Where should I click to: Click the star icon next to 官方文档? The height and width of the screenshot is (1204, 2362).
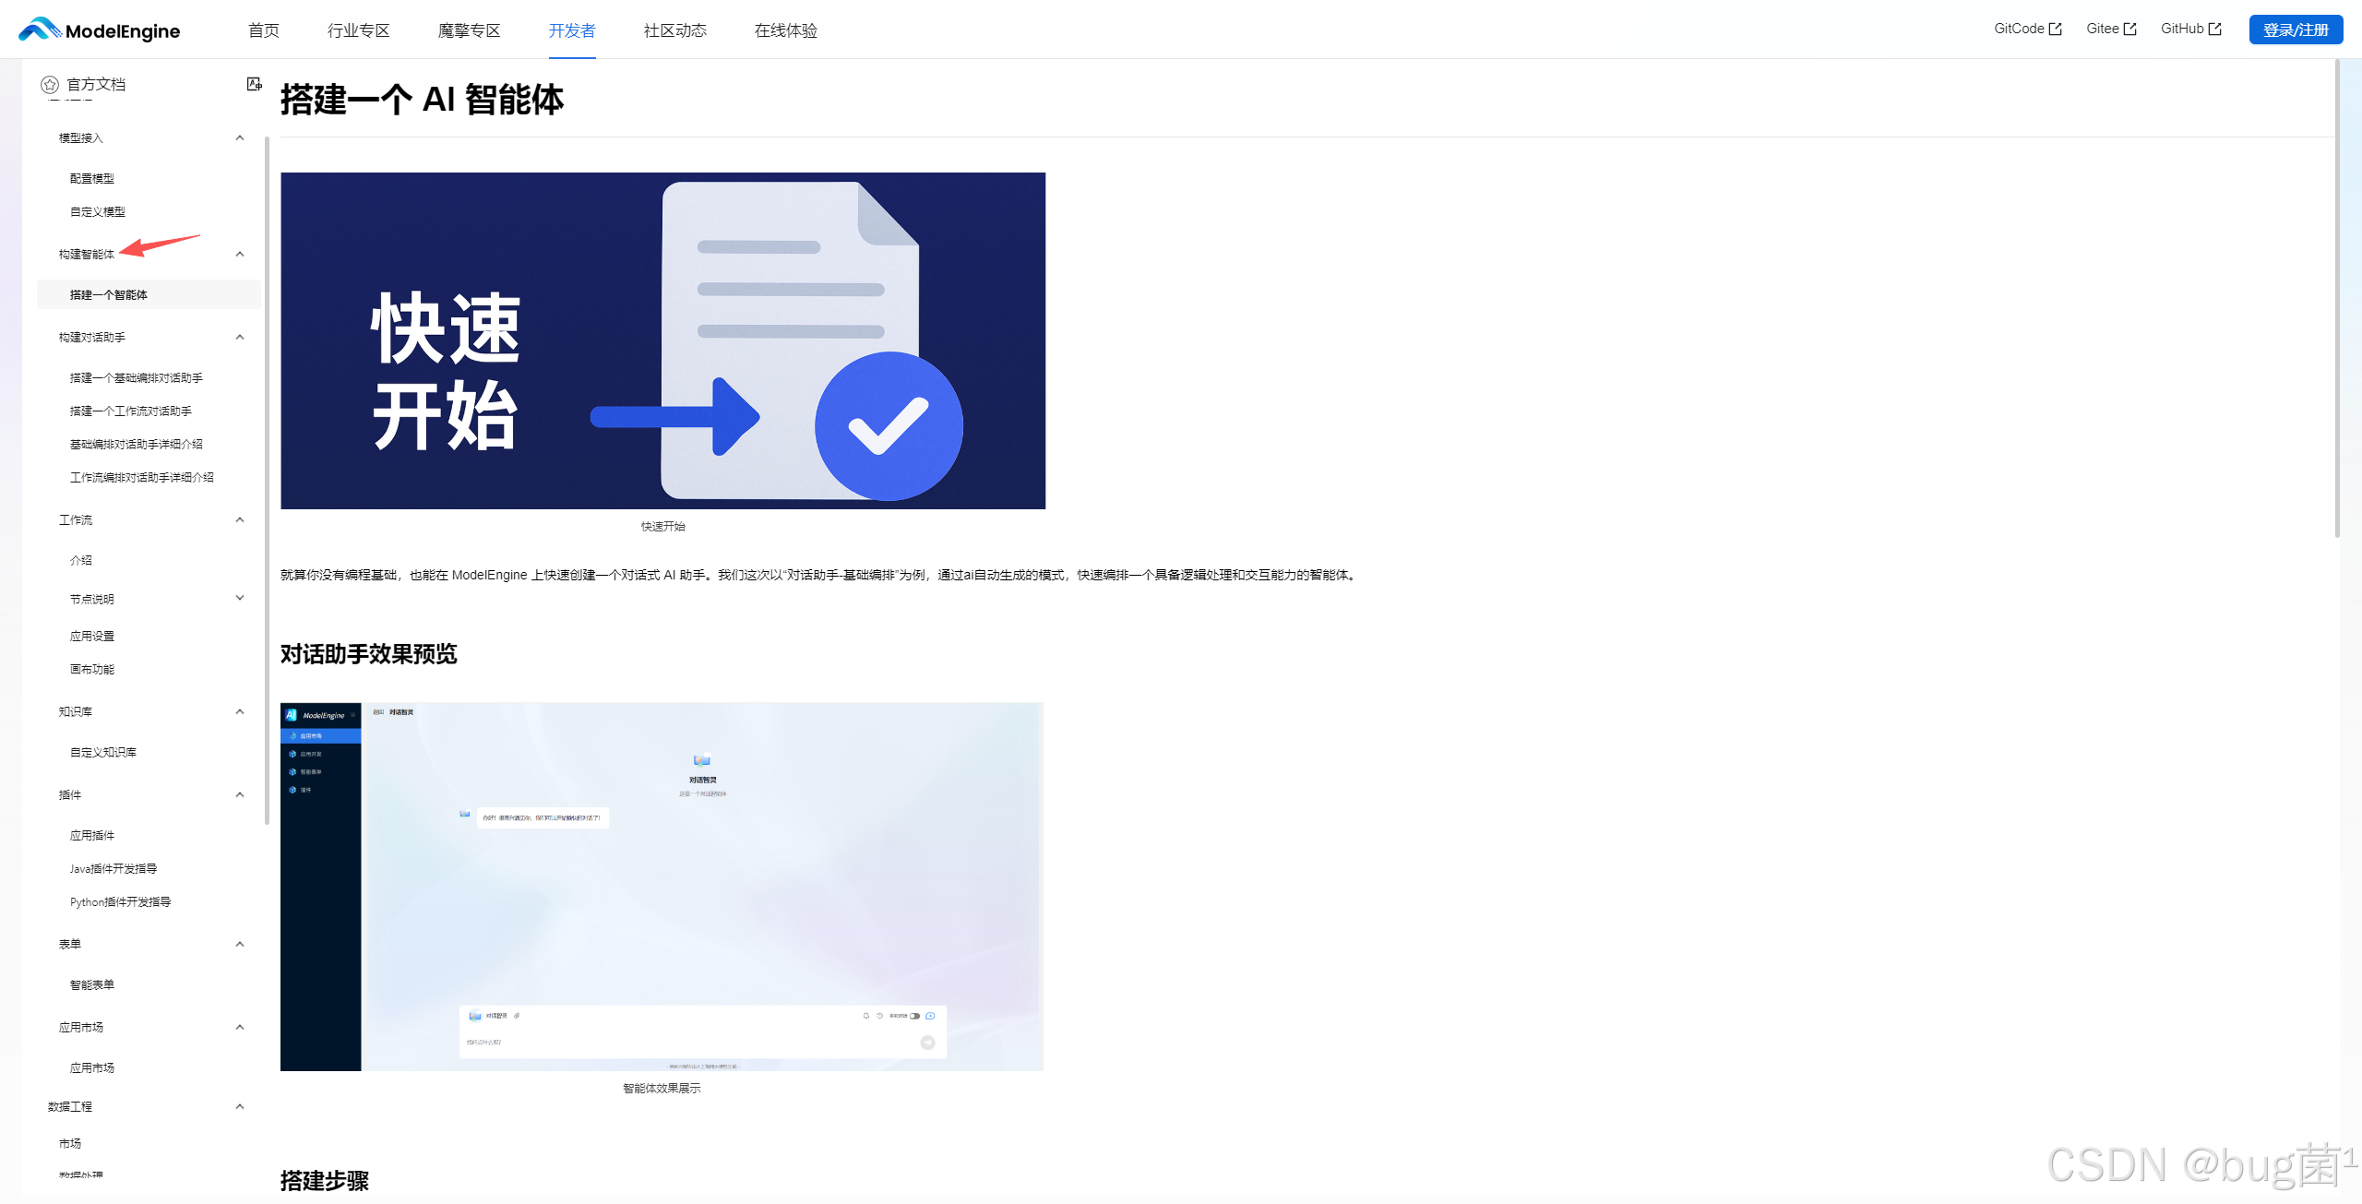coord(50,85)
